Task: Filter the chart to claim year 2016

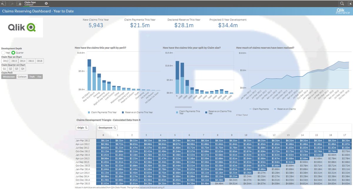Action: click(39, 61)
